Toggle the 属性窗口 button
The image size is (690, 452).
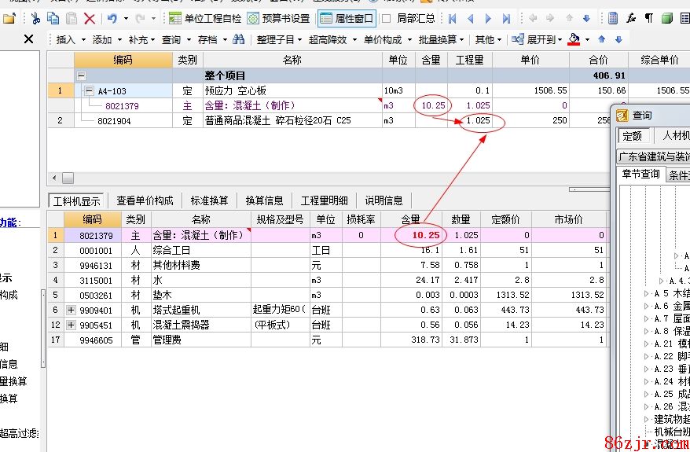click(347, 18)
